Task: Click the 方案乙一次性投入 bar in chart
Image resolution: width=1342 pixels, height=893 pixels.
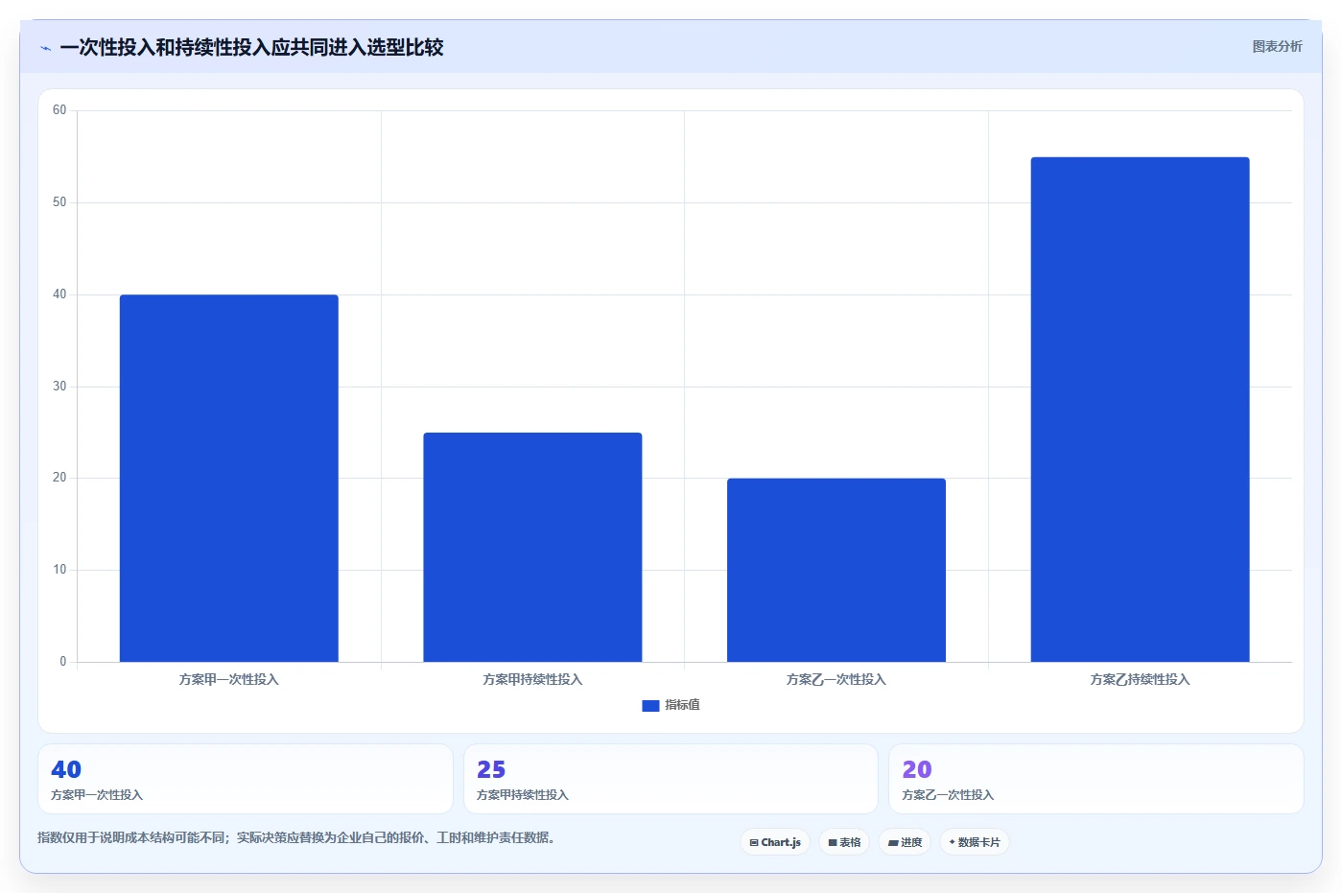Action: pyautogui.click(x=836, y=570)
